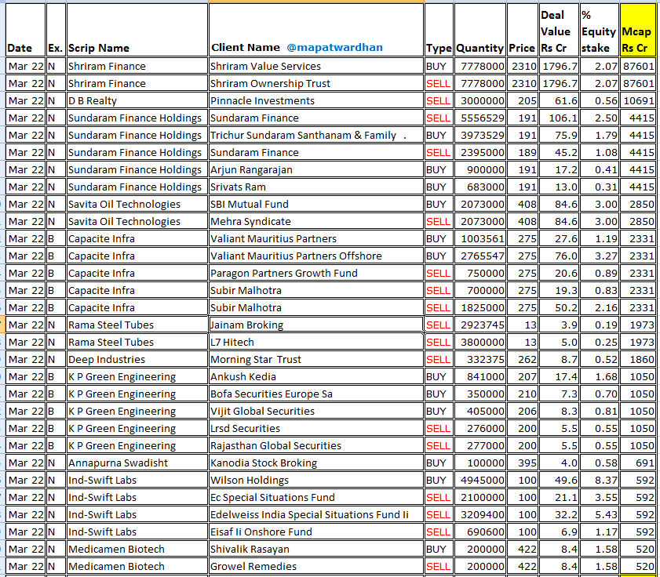
Task: Select the equity stake cell '3.27'
Action: pos(600,256)
